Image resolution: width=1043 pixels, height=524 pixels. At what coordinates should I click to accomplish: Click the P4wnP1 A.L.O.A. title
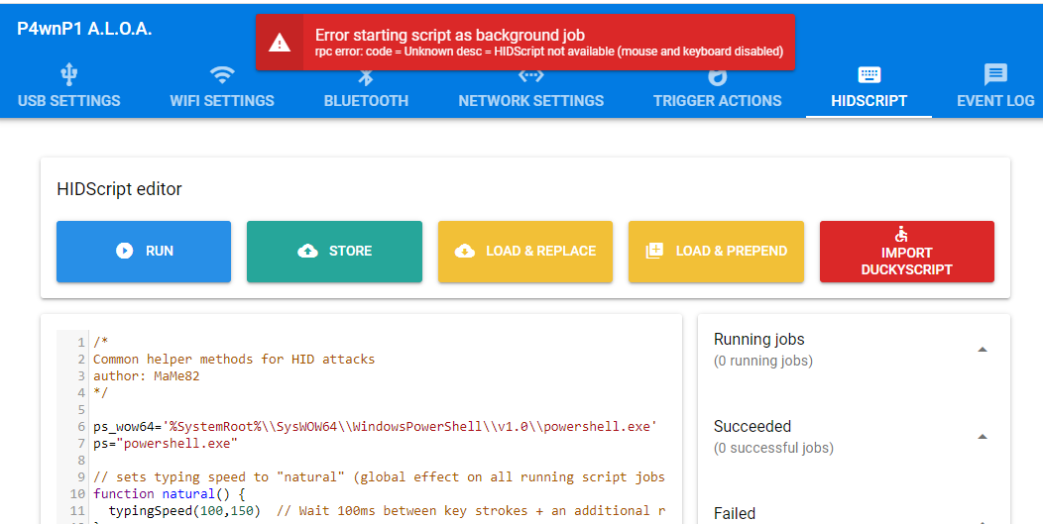tap(84, 30)
